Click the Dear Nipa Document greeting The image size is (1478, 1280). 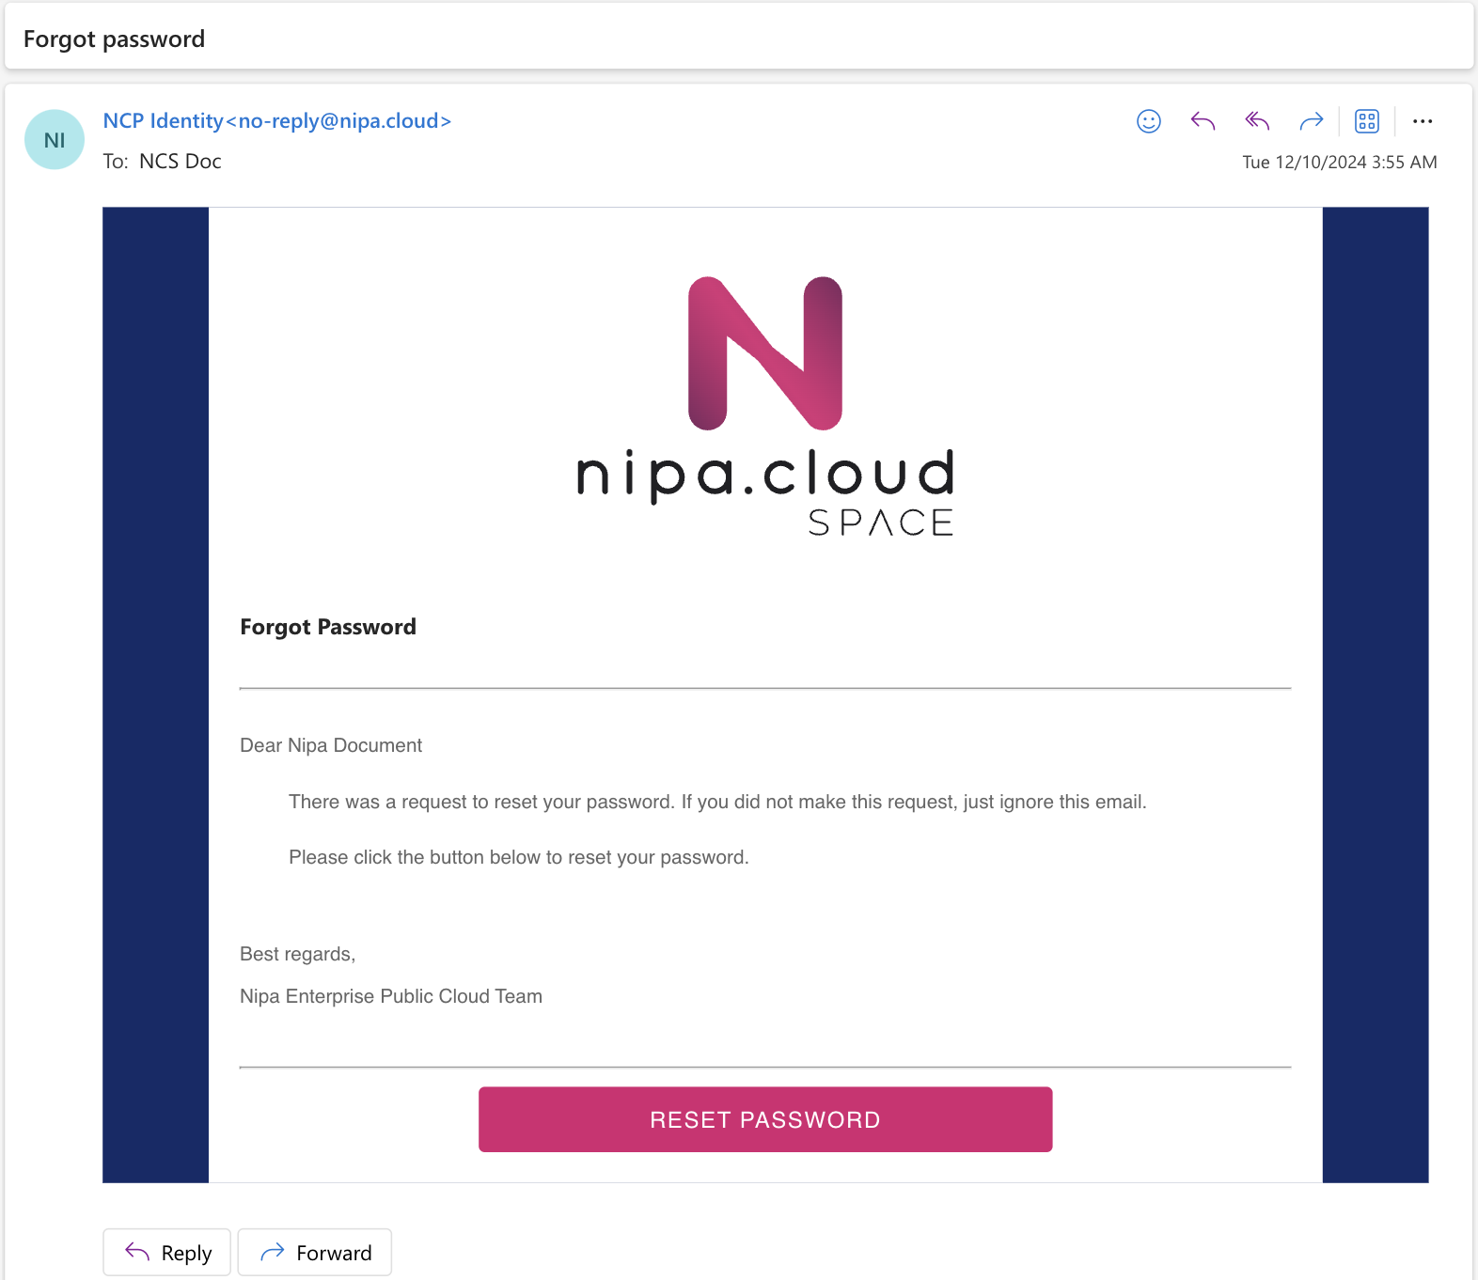tap(331, 745)
